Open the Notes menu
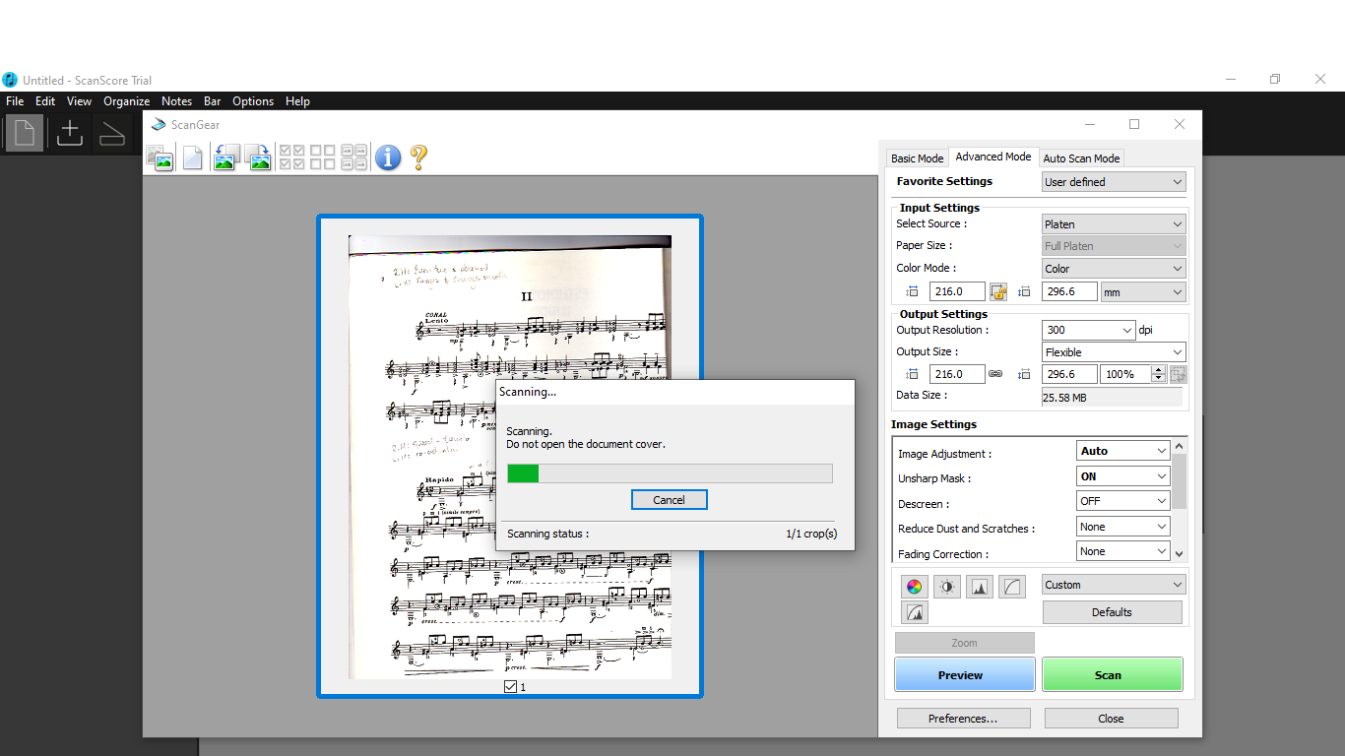 177,101
